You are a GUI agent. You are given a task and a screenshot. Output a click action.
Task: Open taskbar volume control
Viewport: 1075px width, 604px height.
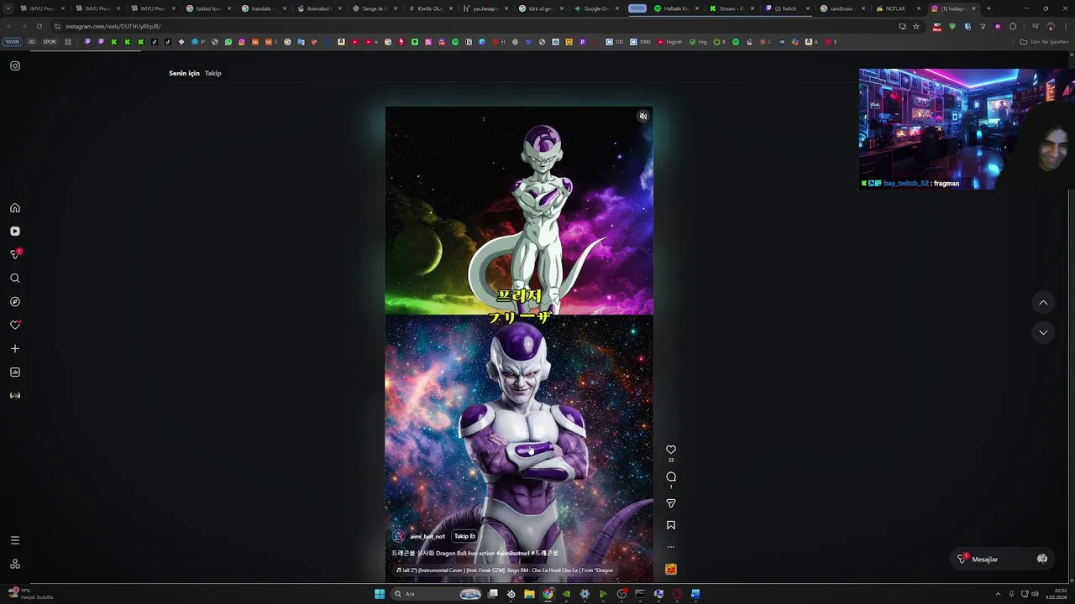[1035, 594]
